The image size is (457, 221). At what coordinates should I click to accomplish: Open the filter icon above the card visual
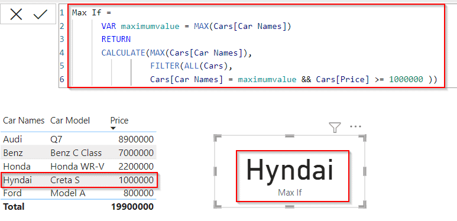[335, 127]
